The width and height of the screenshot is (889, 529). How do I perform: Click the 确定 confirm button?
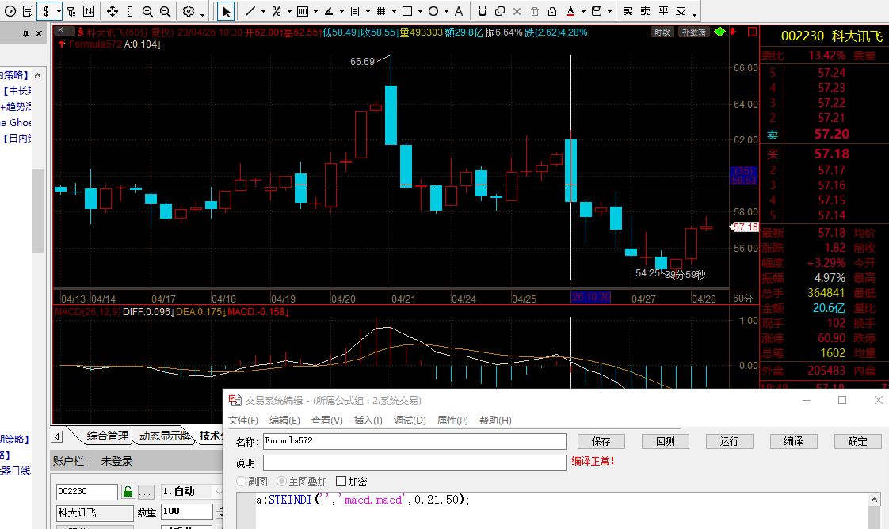tap(857, 441)
